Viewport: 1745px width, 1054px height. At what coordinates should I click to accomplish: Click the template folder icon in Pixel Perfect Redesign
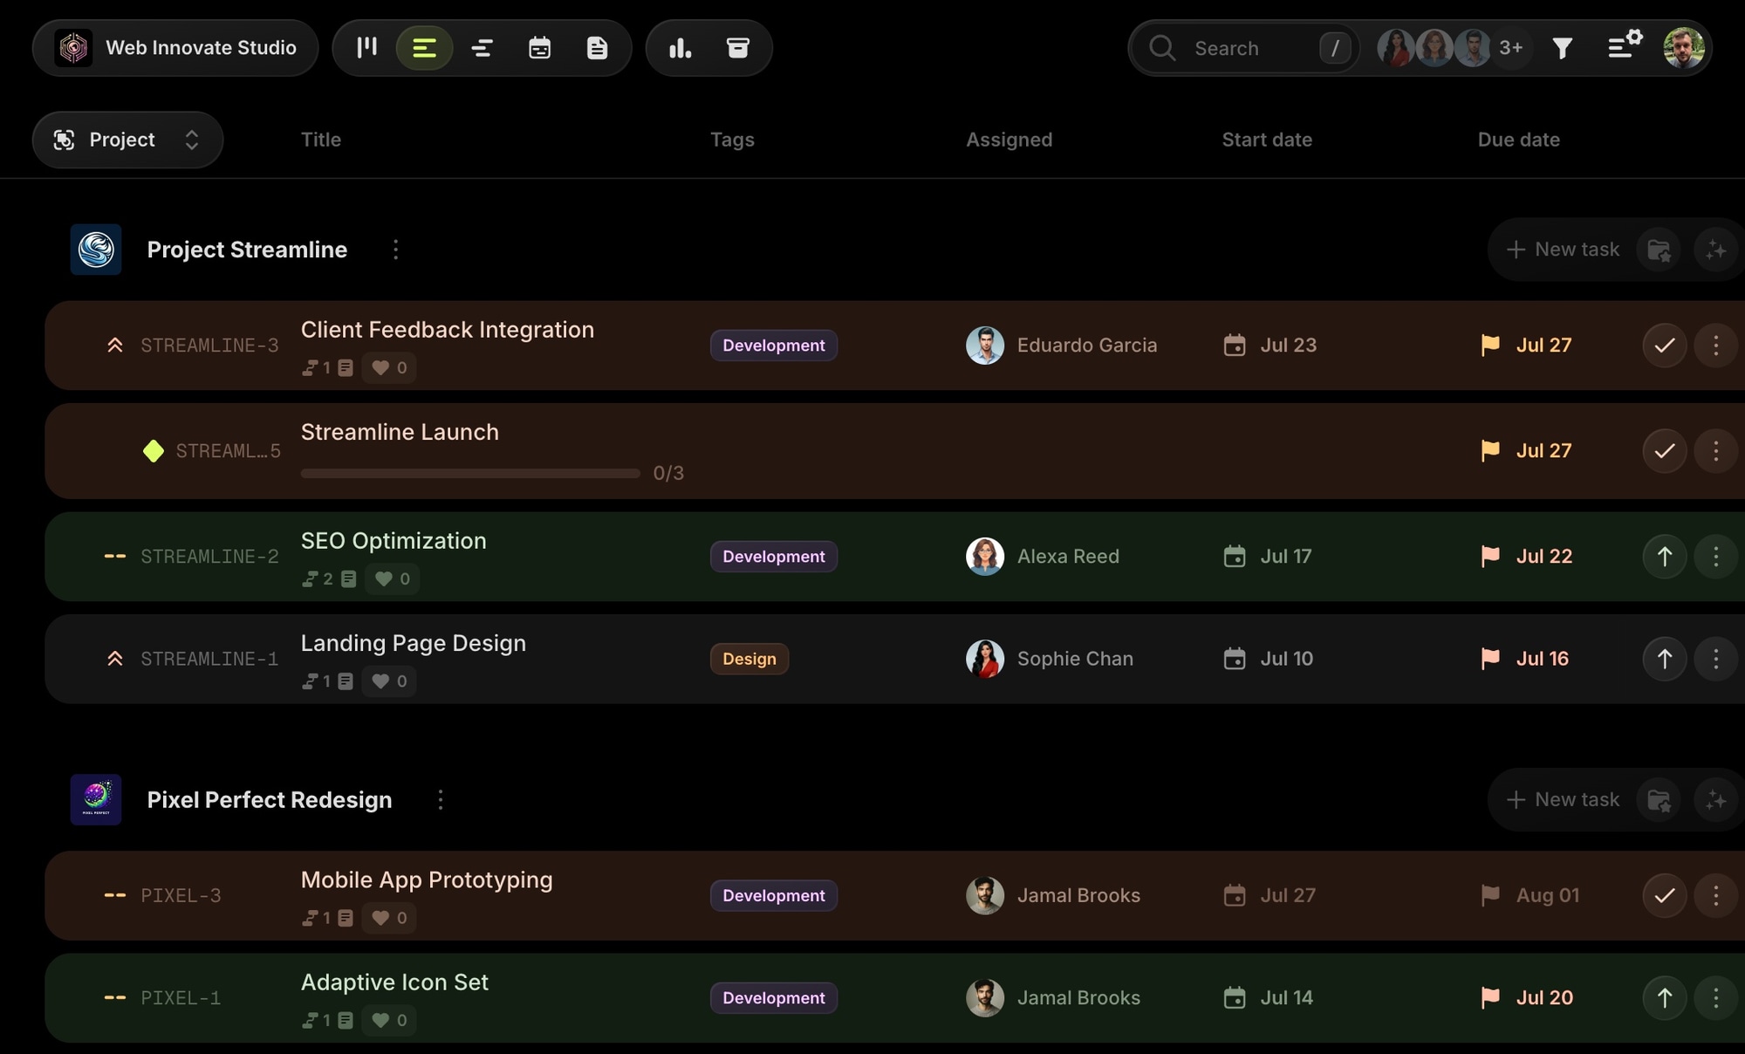(x=1659, y=799)
